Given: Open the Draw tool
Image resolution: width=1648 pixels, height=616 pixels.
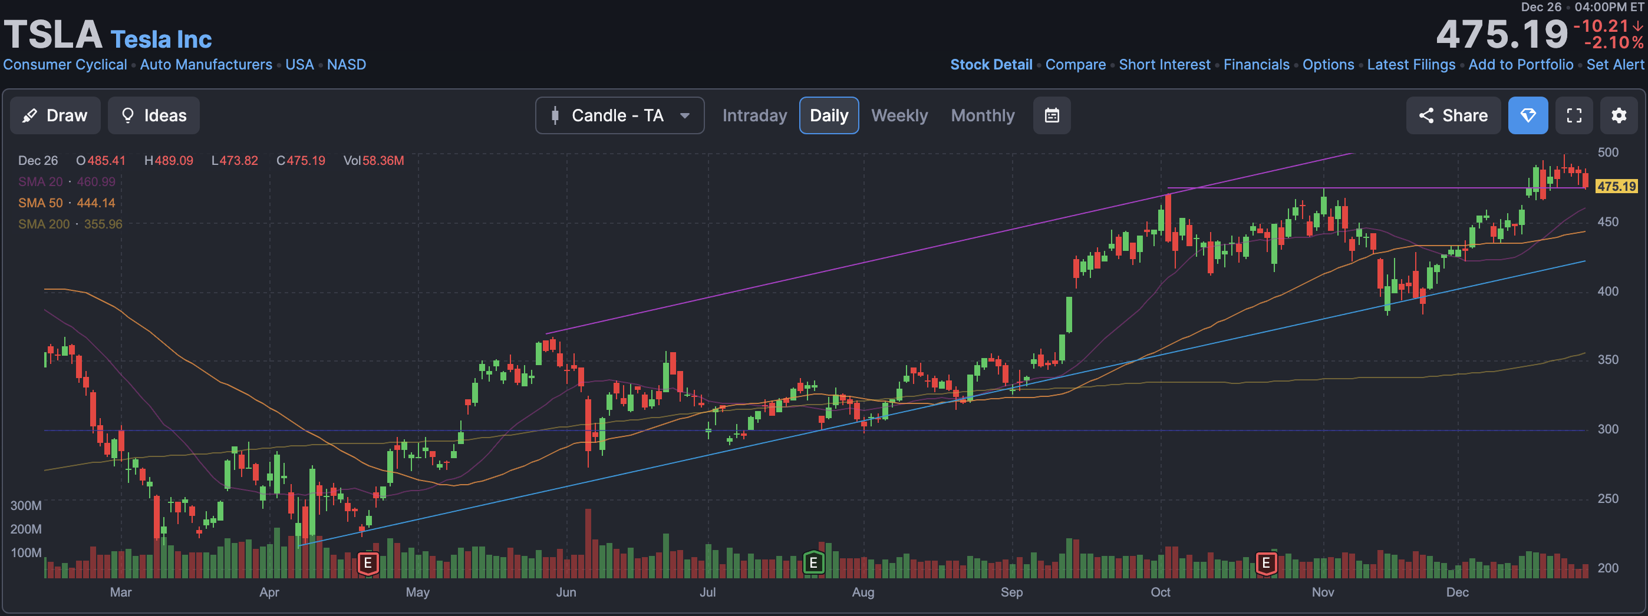Looking at the screenshot, I should point(55,115).
